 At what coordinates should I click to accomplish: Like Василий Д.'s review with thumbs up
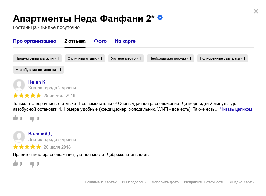point(16,163)
